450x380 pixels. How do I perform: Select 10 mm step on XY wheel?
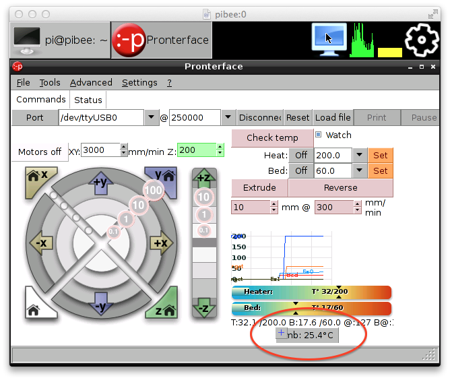[138, 205]
